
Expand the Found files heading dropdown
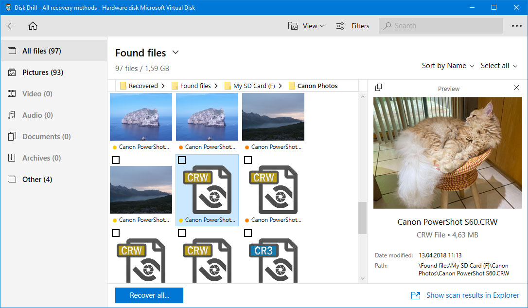176,52
